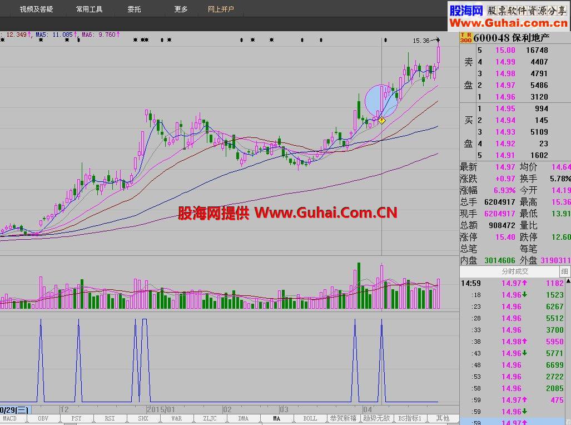Image resolution: width=571 pixels, height=425 pixels.
Task: Click the 12 month timeline label
Action: [x=64, y=409]
